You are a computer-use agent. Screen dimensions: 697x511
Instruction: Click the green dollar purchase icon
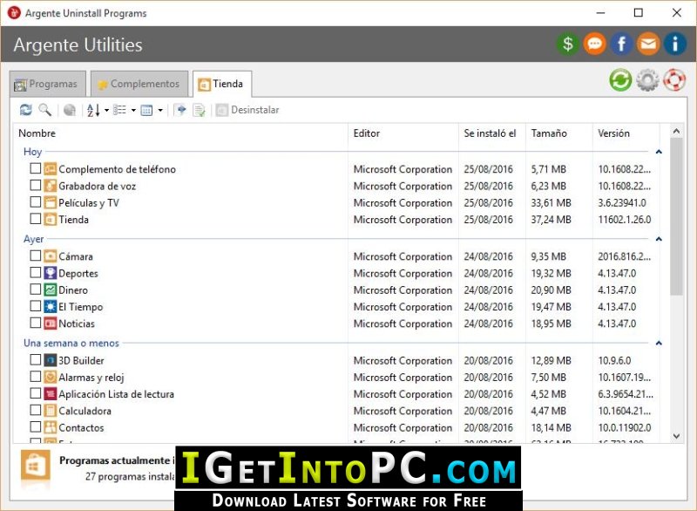click(x=568, y=44)
